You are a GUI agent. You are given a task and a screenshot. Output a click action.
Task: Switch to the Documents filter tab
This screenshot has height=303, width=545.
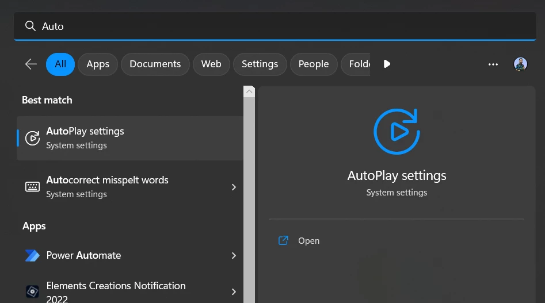pos(155,64)
